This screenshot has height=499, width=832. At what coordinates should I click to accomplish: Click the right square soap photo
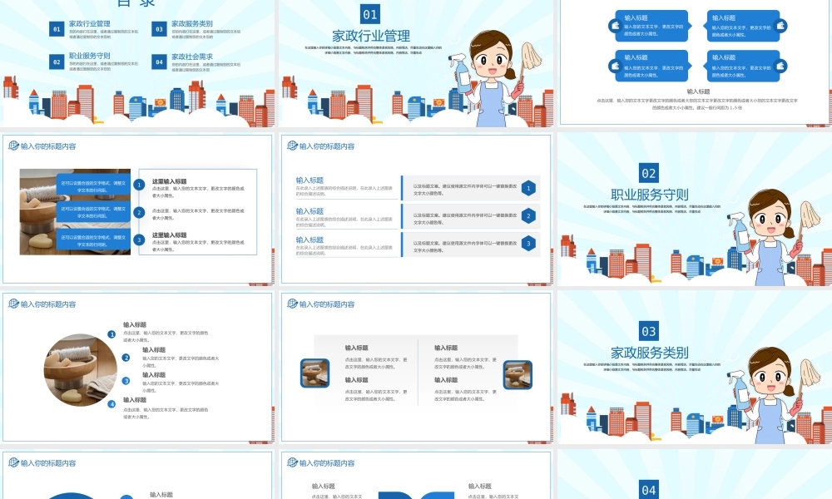point(518,374)
